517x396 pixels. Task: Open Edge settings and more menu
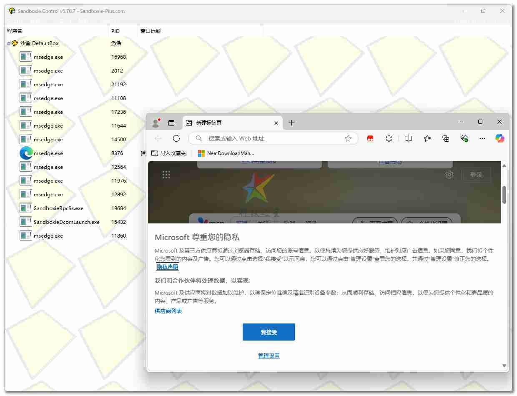pyautogui.click(x=482, y=138)
